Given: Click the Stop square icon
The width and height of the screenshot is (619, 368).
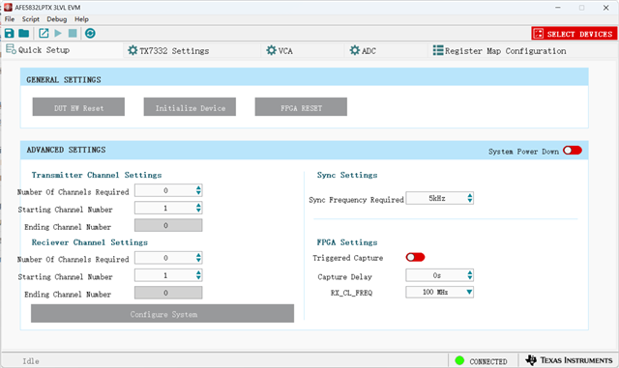Looking at the screenshot, I should [73, 34].
